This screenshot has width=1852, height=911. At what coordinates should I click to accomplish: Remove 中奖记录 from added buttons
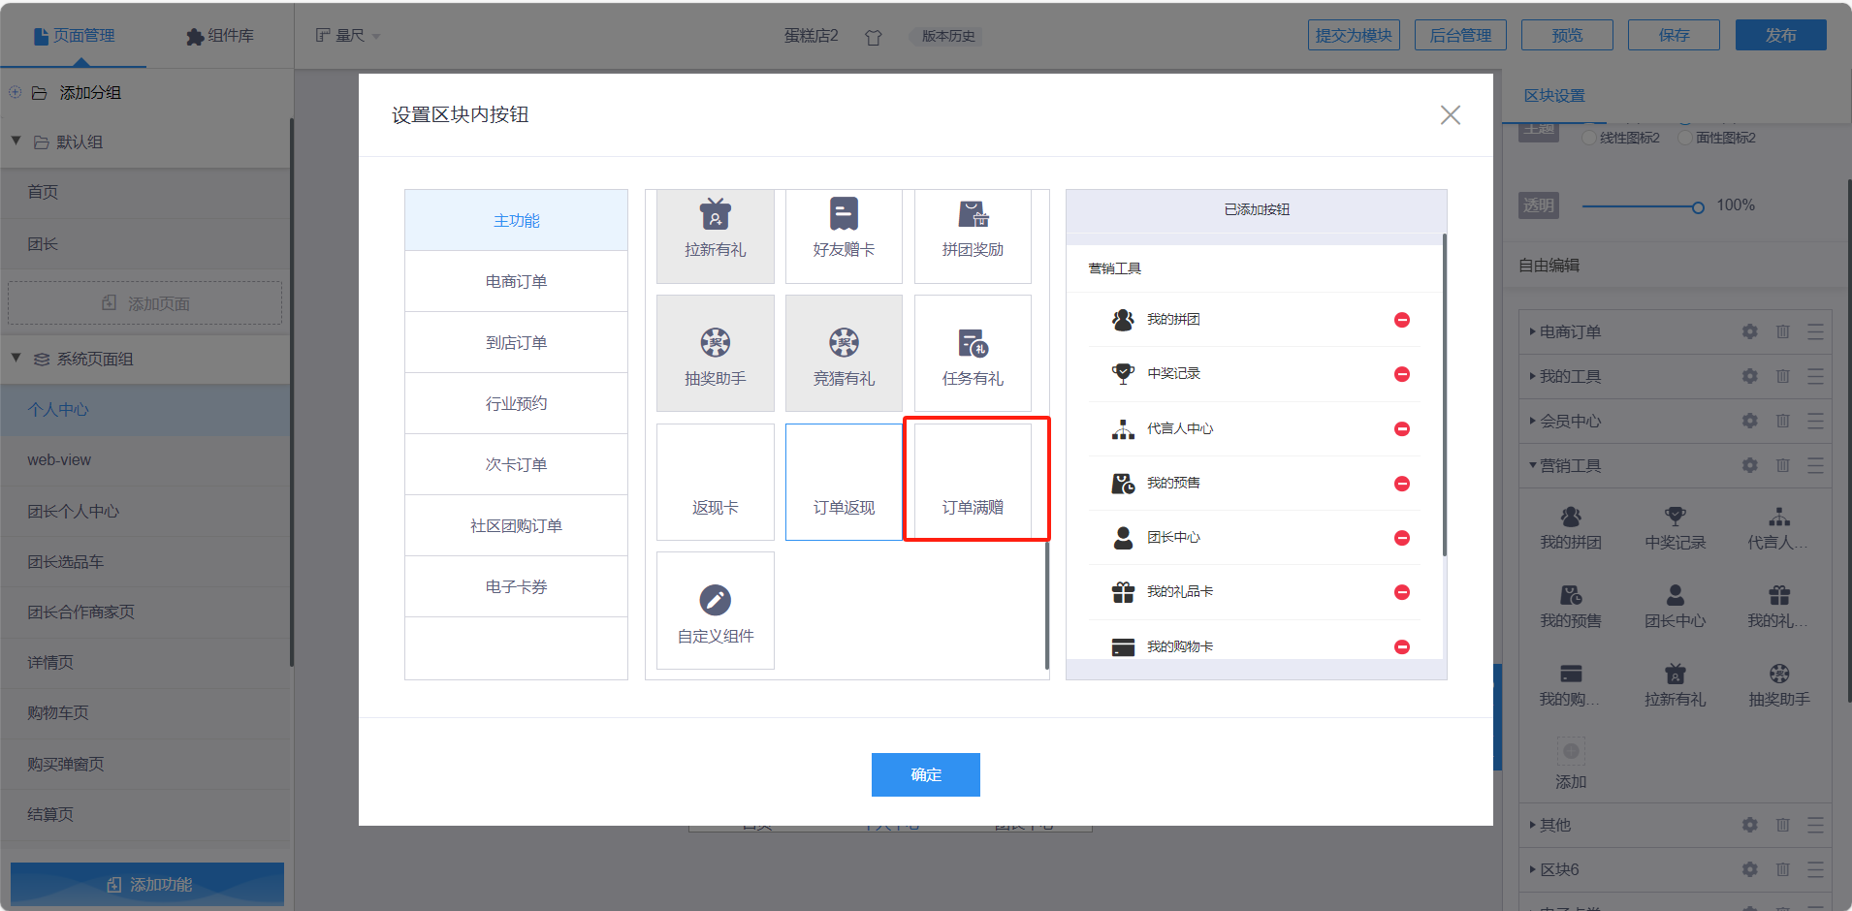(1402, 374)
